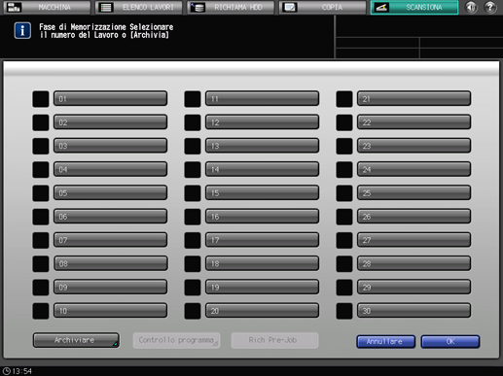Click the clock icon in status bar

point(7,371)
